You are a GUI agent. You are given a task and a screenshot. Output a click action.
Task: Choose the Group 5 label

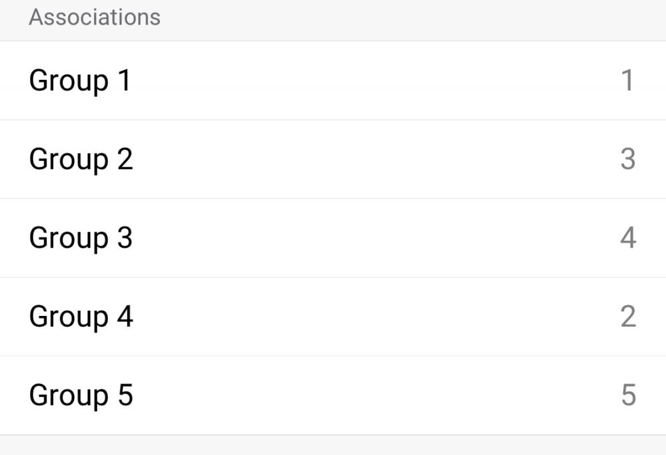(x=81, y=395)
